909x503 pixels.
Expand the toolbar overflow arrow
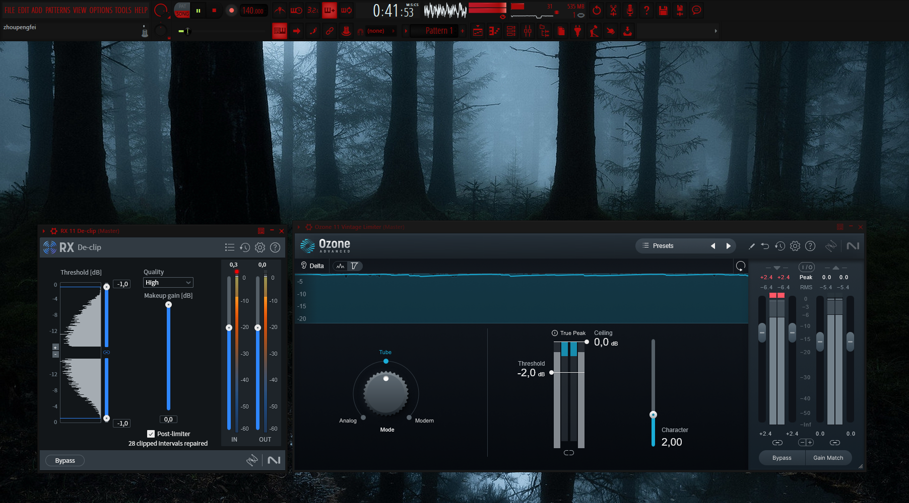[x=716, y=31]
